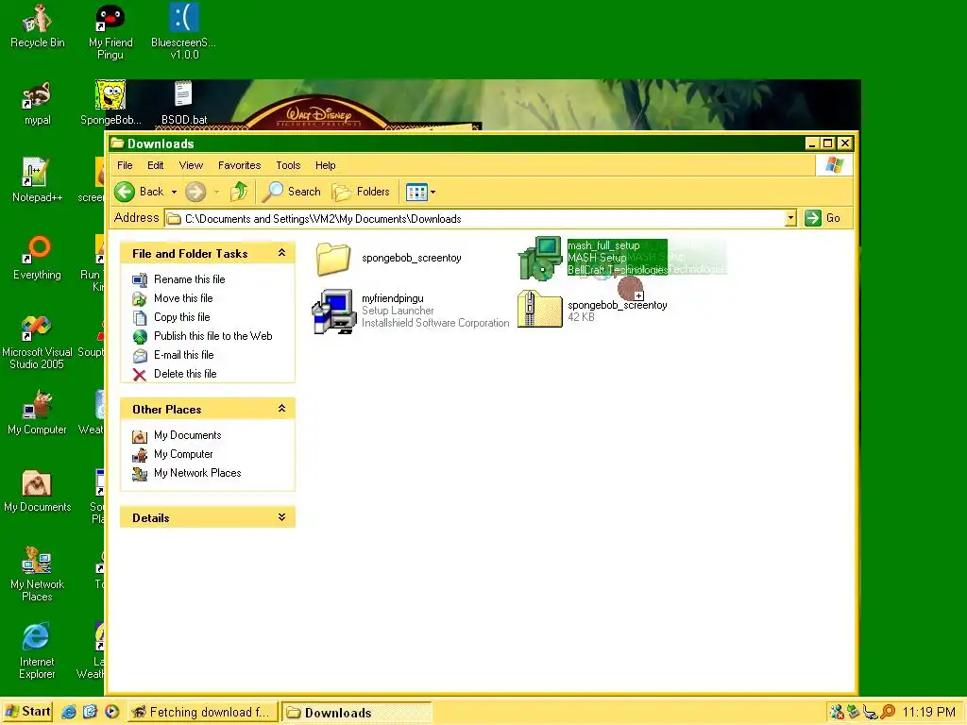Open SpongeBob desktop icon
967x725 pixels.
click(x=110, y=104)
